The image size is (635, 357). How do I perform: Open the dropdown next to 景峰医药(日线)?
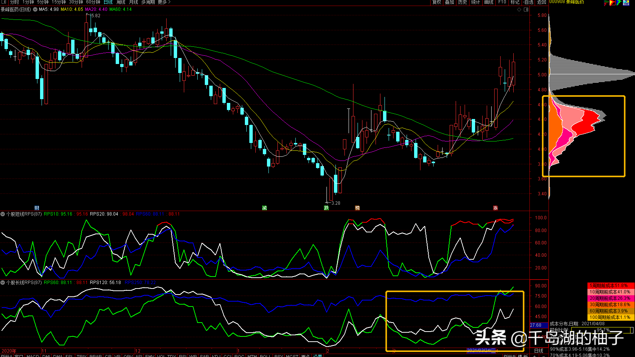coord(35,9)
